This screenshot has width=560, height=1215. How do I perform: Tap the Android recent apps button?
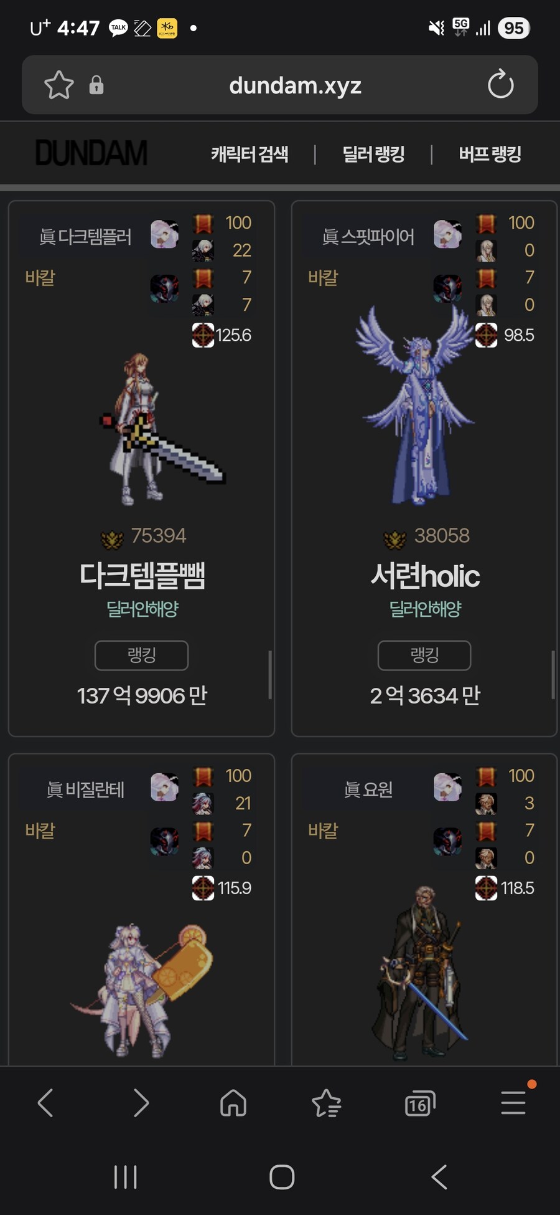(x=125, y=1177)
